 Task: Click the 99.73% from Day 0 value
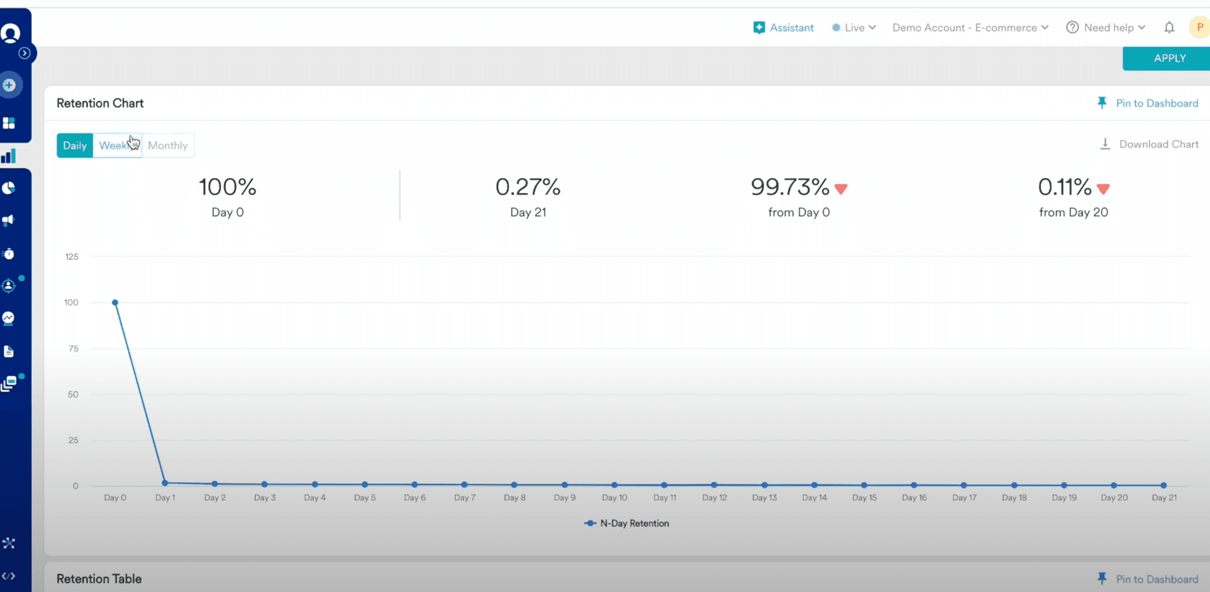pos(790,187)
